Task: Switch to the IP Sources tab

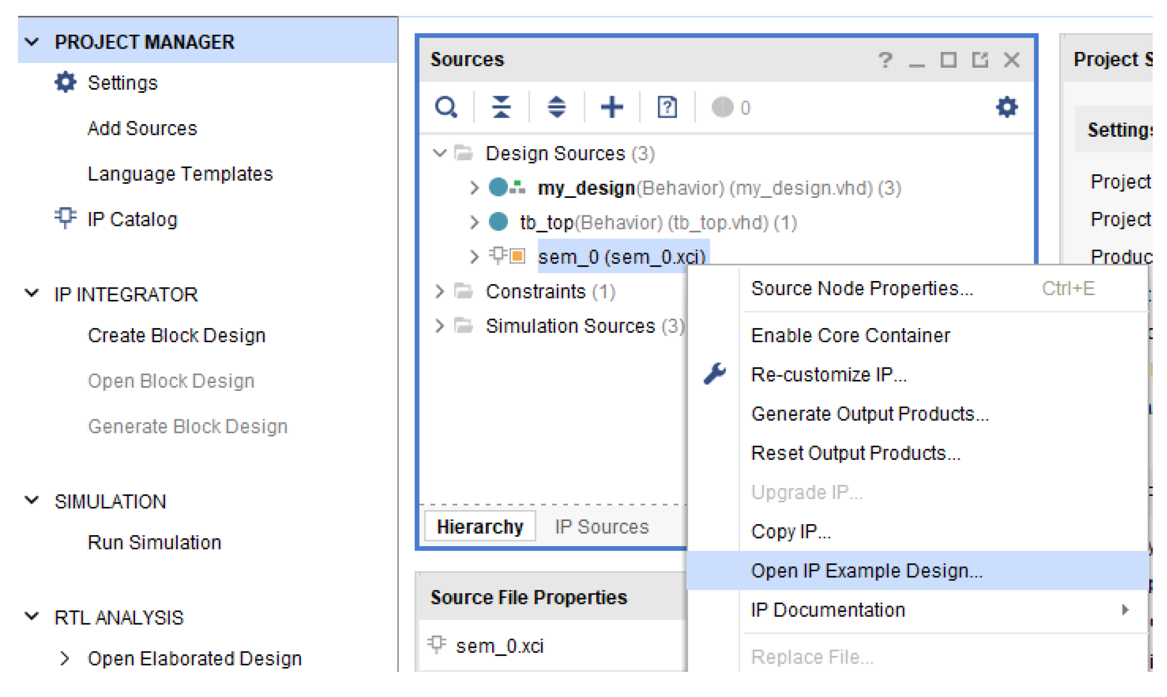Action: point(601,526)
